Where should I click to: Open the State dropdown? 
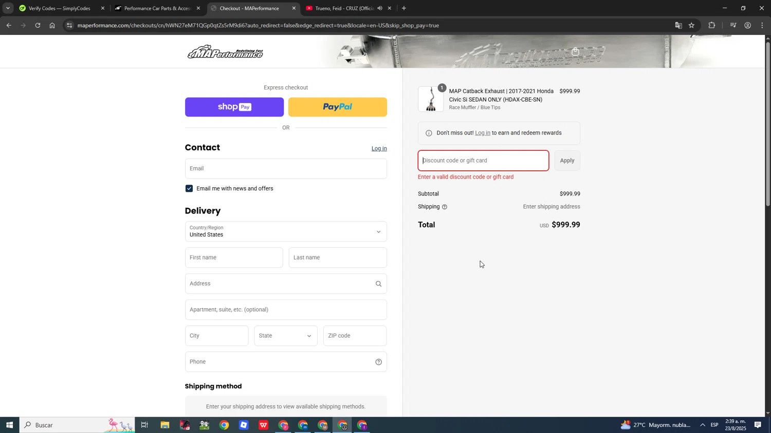(286, 336)
